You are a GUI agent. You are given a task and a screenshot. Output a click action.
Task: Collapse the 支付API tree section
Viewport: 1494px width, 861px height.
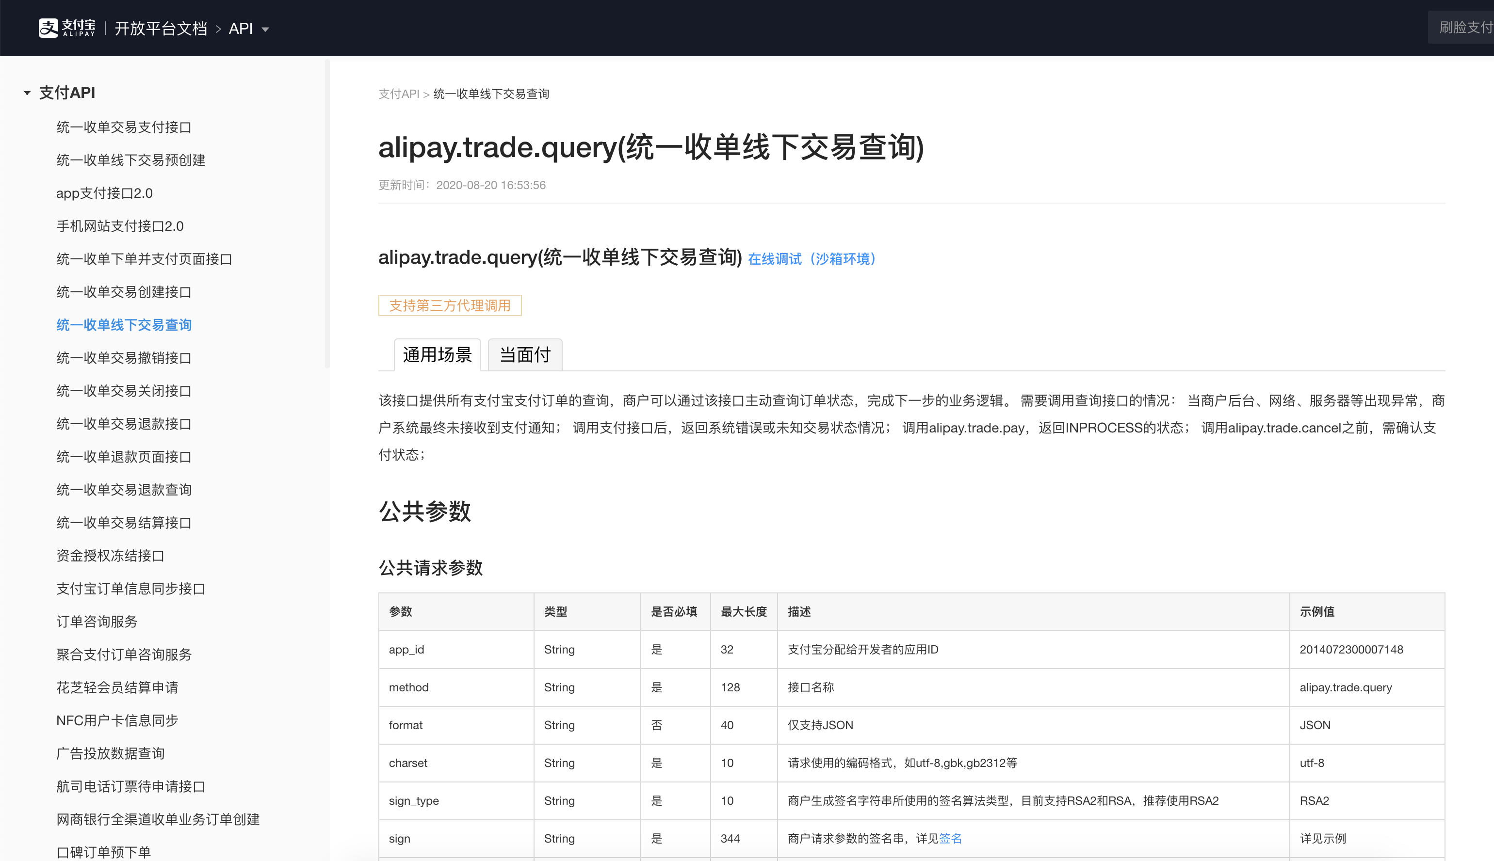click(27, 93)
